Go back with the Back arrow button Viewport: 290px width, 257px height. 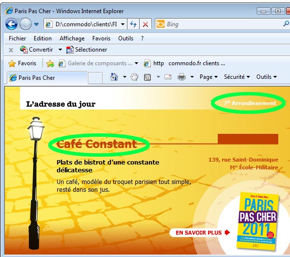(x=11, y=24)
